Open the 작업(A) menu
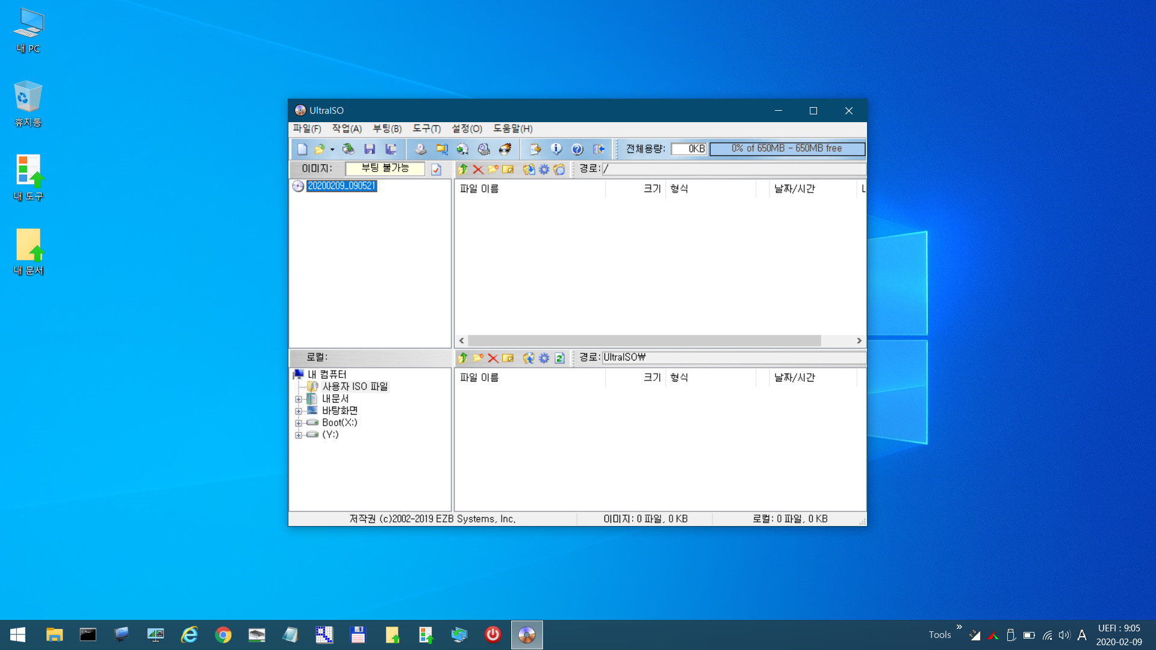Viewport: 1156px width, 650px height. [347, 129]
